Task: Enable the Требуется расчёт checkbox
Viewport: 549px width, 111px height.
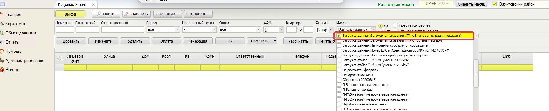Action: [395, 25]
